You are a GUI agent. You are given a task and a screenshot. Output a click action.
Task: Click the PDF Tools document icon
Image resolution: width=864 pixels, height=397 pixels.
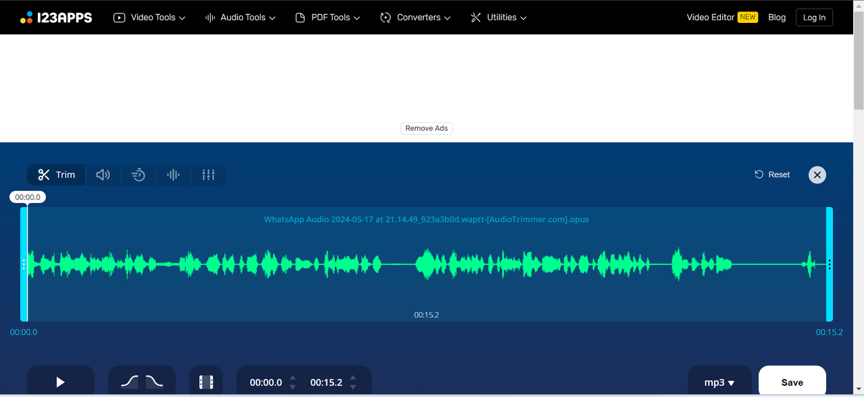tap(300, 18)
